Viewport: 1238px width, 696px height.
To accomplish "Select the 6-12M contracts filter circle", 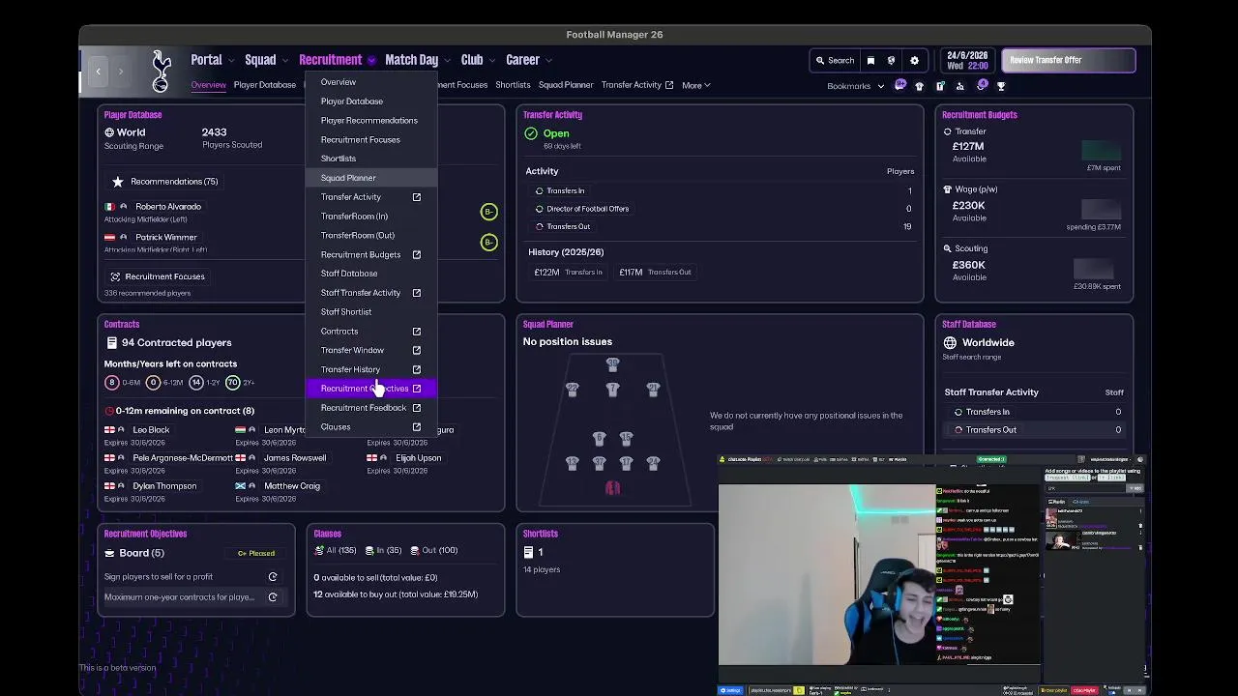I will 155,383.
